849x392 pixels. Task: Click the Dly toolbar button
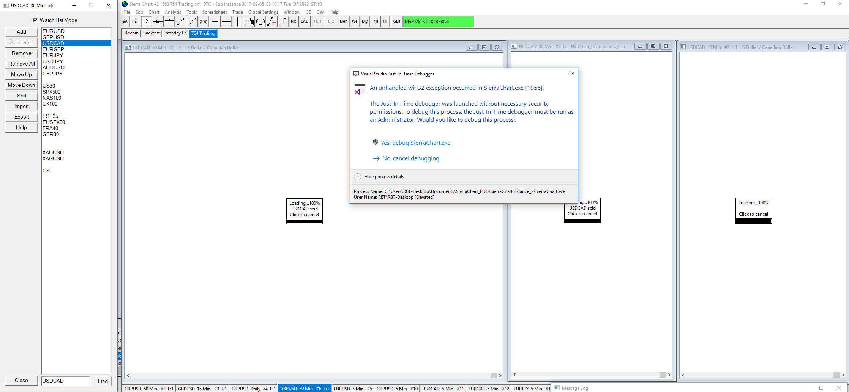click(365, 22)
